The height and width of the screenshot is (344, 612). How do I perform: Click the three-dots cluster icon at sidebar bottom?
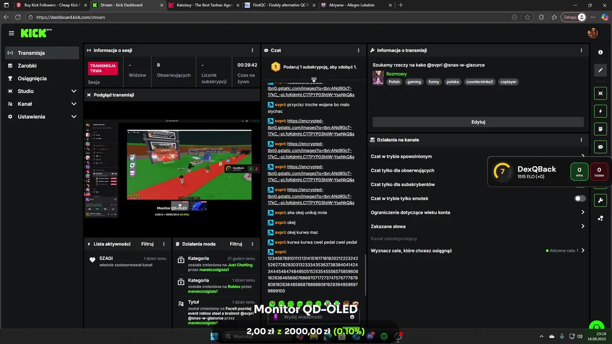[x=601, y=218]
